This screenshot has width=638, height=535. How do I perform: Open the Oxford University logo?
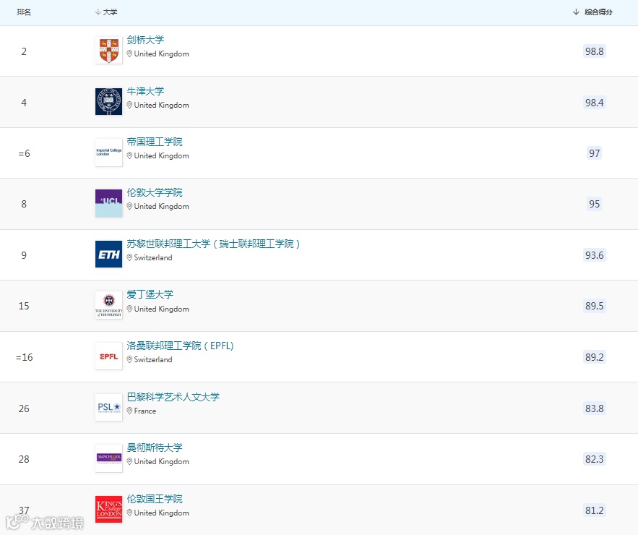tap(108, 102)
